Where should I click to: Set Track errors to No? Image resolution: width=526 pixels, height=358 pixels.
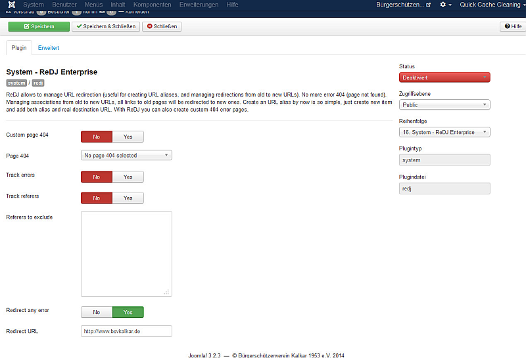pos(97,177)
